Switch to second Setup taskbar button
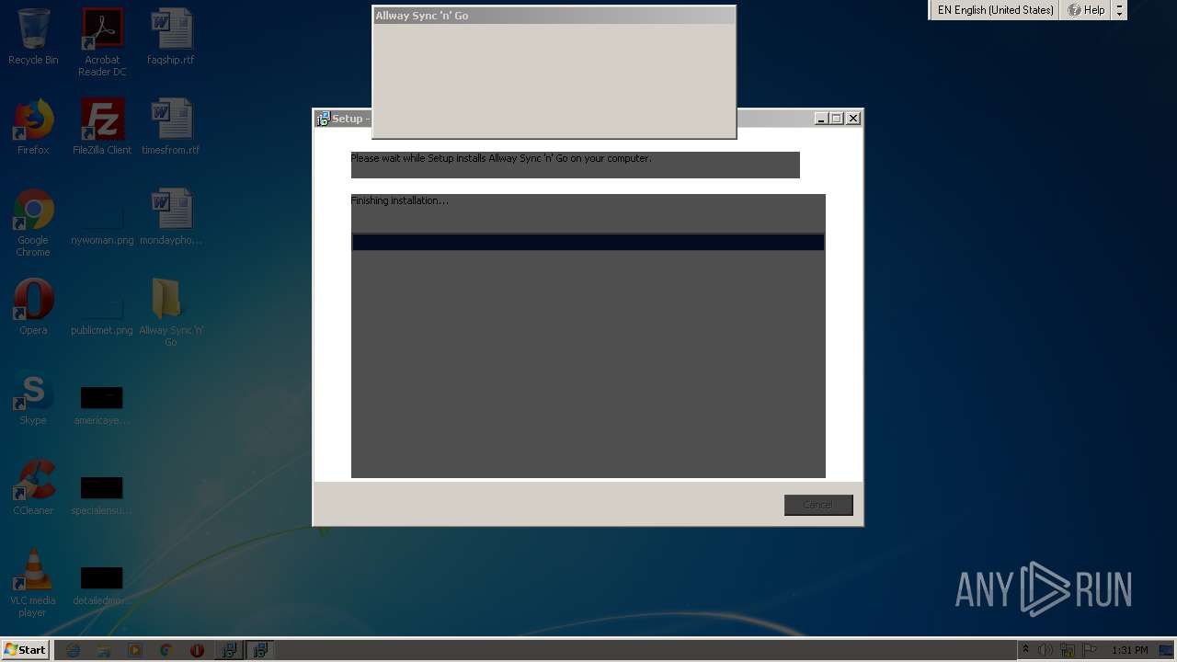1177x662 pixels. (x=260, y=650)
